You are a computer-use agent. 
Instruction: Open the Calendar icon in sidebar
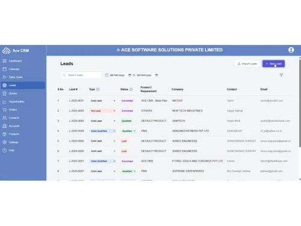[x=4, y=69]
